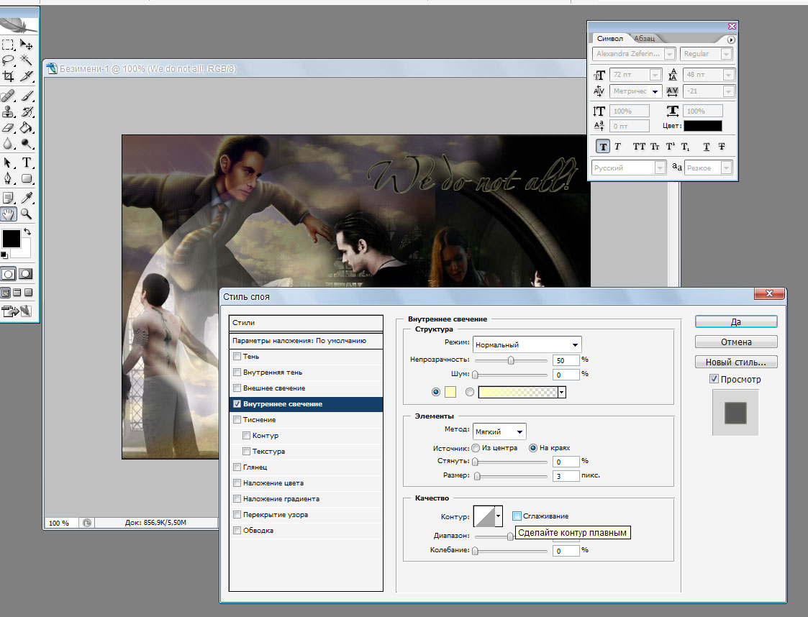Click the Новый стиль... button
Screen dimensions: 808x617
tap(736, 362)
